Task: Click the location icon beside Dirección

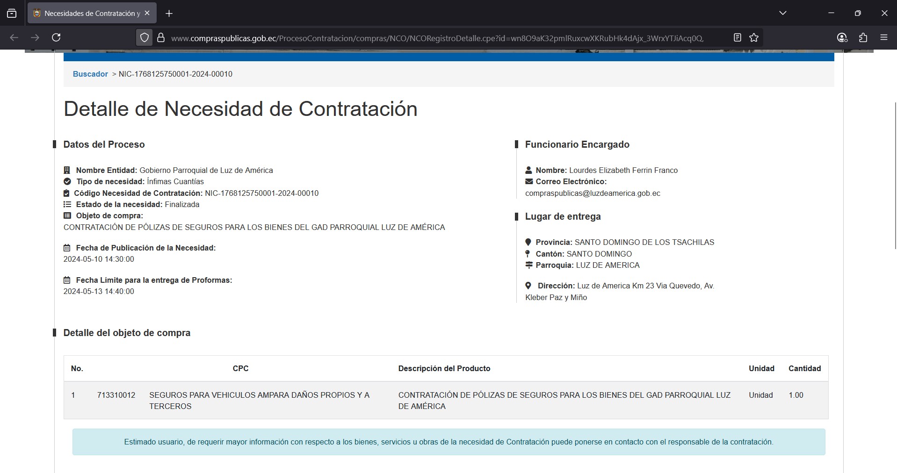Action: click(528, 286)
